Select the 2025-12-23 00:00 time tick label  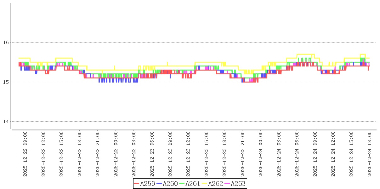point(116,154)
